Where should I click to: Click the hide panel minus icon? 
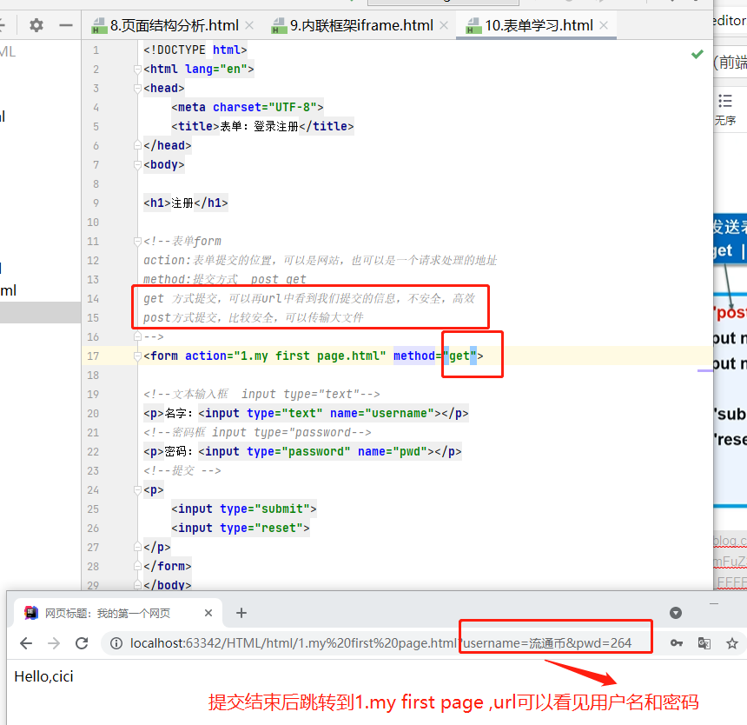[66, 25]
